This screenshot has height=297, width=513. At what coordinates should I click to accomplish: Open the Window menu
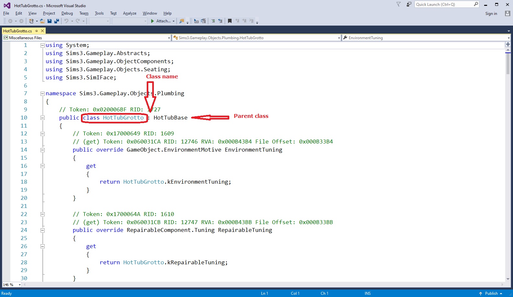[150, 13]
